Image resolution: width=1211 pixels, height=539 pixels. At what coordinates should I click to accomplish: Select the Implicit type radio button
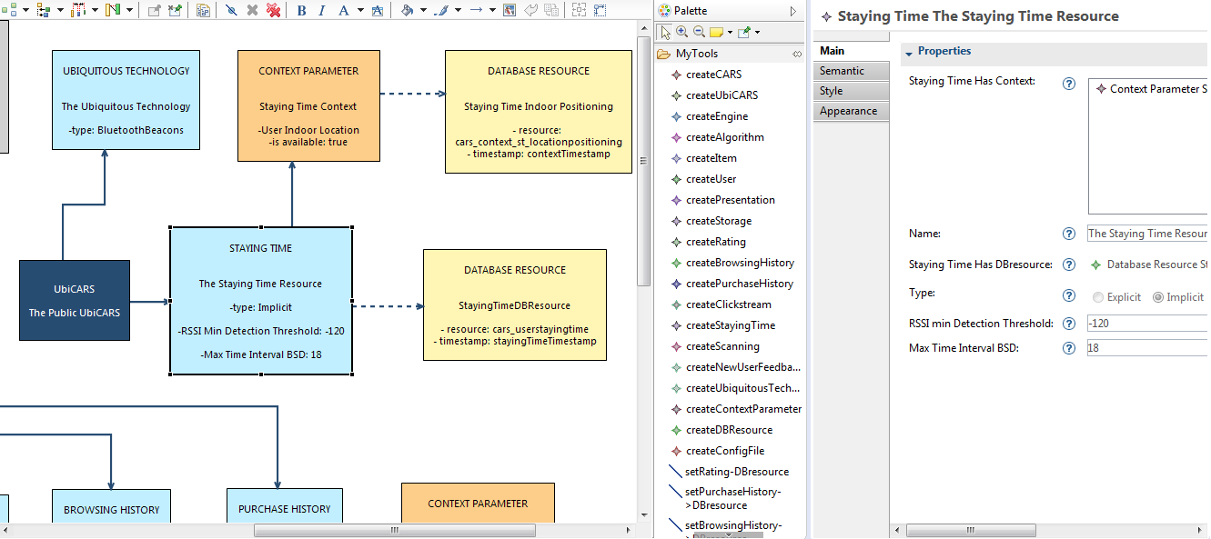tap(1158, 297)
